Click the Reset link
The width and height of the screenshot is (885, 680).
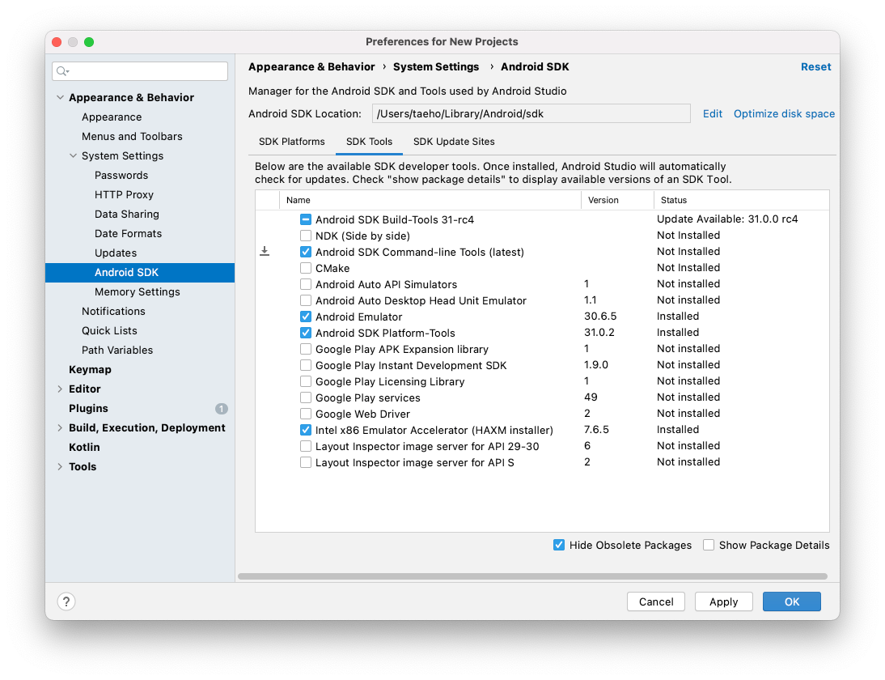(x=815, y=66)
